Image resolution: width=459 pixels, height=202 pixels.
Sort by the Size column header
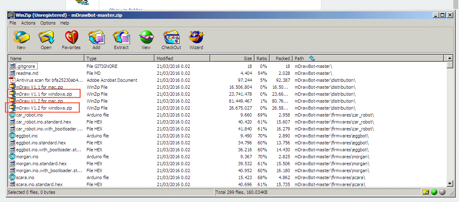(232, 58)
